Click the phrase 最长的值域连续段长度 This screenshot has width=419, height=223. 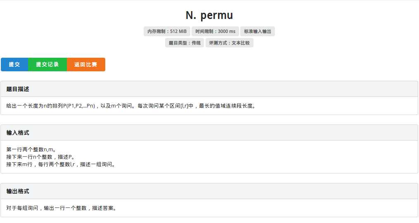pos(227,106)
